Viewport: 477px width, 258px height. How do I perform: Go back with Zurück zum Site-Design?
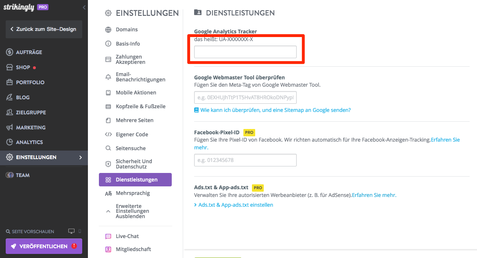click(44, 29)
